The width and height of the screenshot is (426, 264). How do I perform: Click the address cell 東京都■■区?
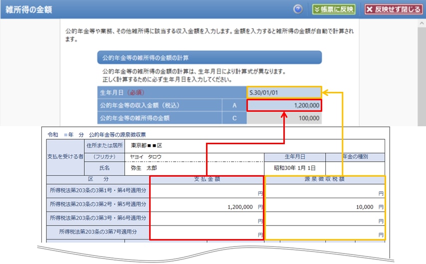[x=147, y=145]
